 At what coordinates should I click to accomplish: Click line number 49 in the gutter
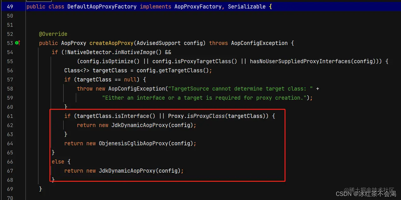click(10, 7)
